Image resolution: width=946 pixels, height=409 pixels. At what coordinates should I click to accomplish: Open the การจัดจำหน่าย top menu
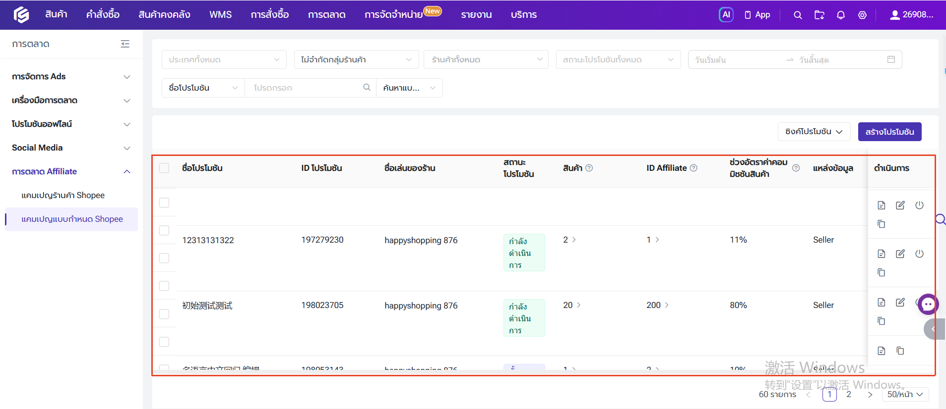point(393,15)
